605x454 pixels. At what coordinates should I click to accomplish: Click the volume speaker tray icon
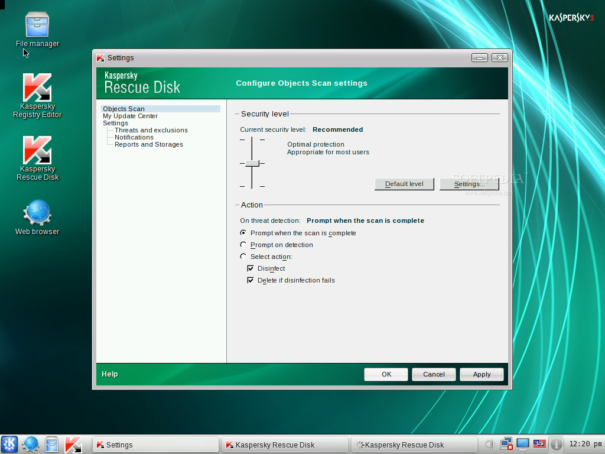pyautogui.click(x=489, y=445)
